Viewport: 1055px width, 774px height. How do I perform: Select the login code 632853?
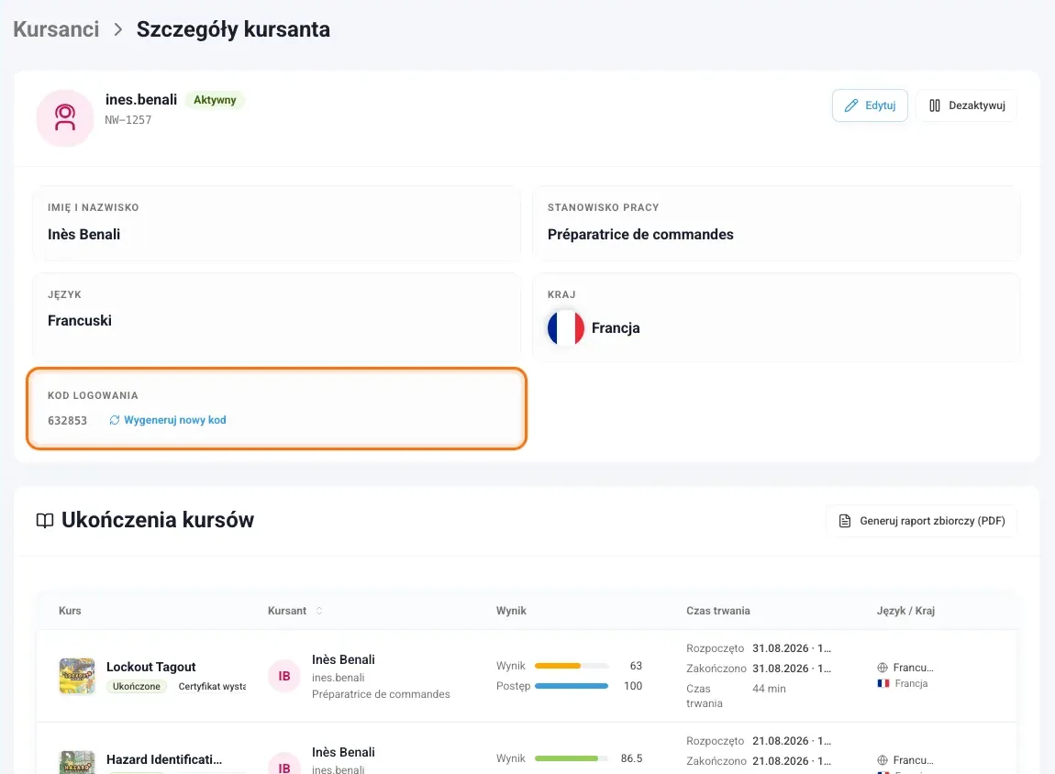click(67, 421)
